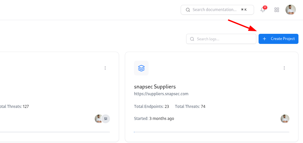Click the 'Total Threats: 127' text
This screenshot has width=303, height=143.
coord(14,106)
